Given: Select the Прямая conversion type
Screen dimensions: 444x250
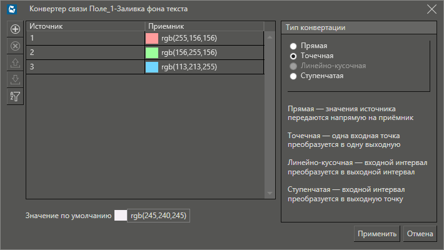Looking at the screenshot, I should [x=293, y=46].
